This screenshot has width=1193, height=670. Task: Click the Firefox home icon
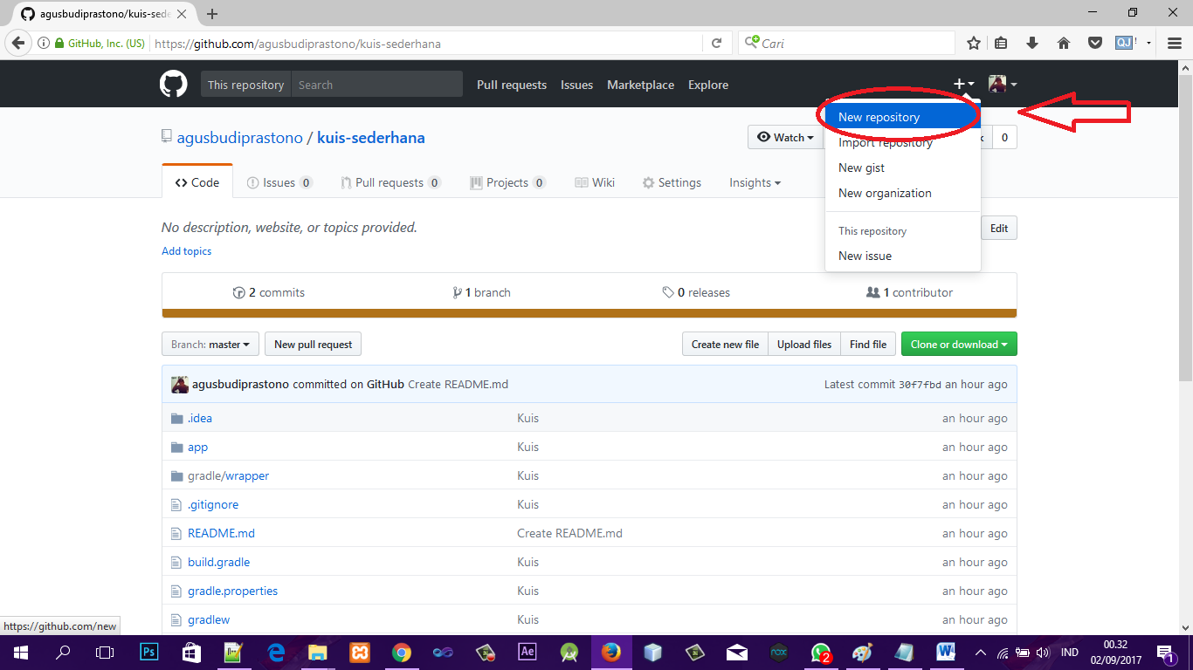click(x=1063, y=42)
